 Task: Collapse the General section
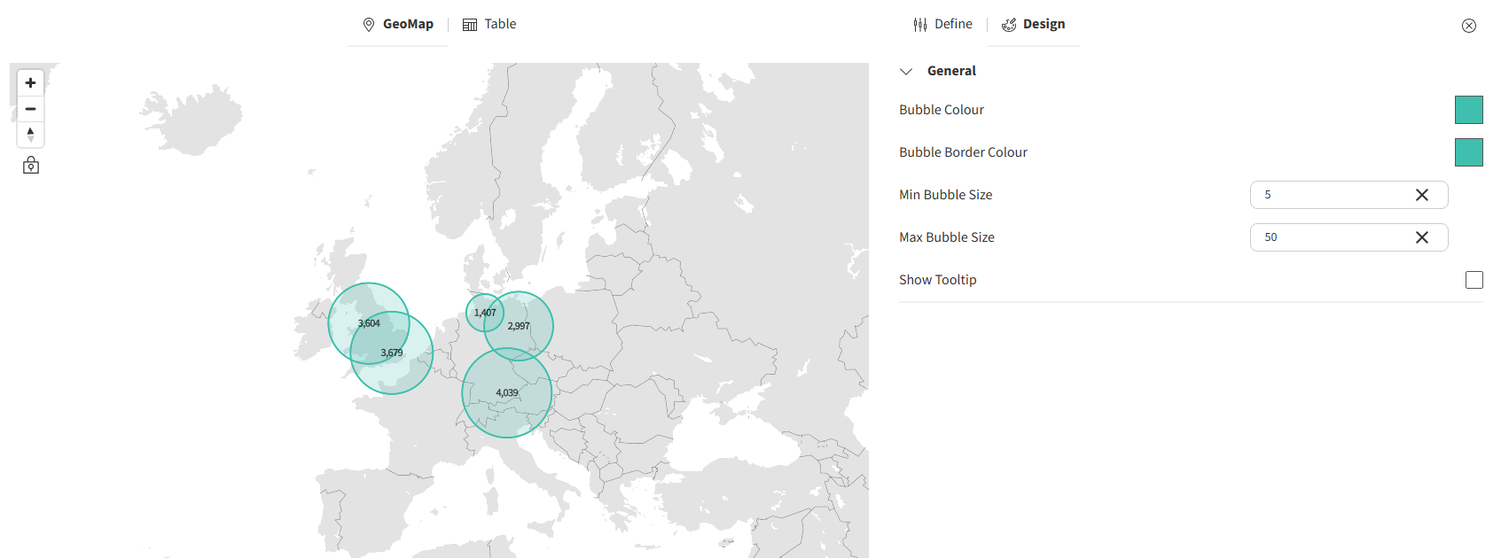click(906, 72)
